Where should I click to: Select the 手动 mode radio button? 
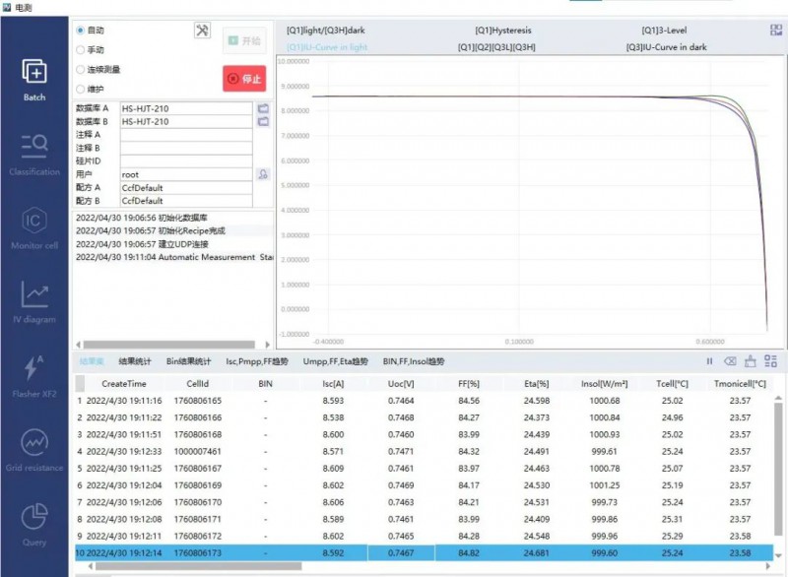click(x=81, y=50)
